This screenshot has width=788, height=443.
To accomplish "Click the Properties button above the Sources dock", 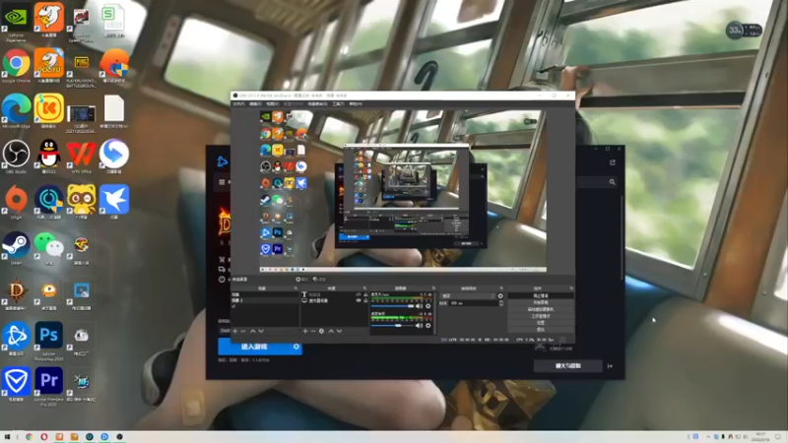I will pyautogui.click(x=302, y=280).
